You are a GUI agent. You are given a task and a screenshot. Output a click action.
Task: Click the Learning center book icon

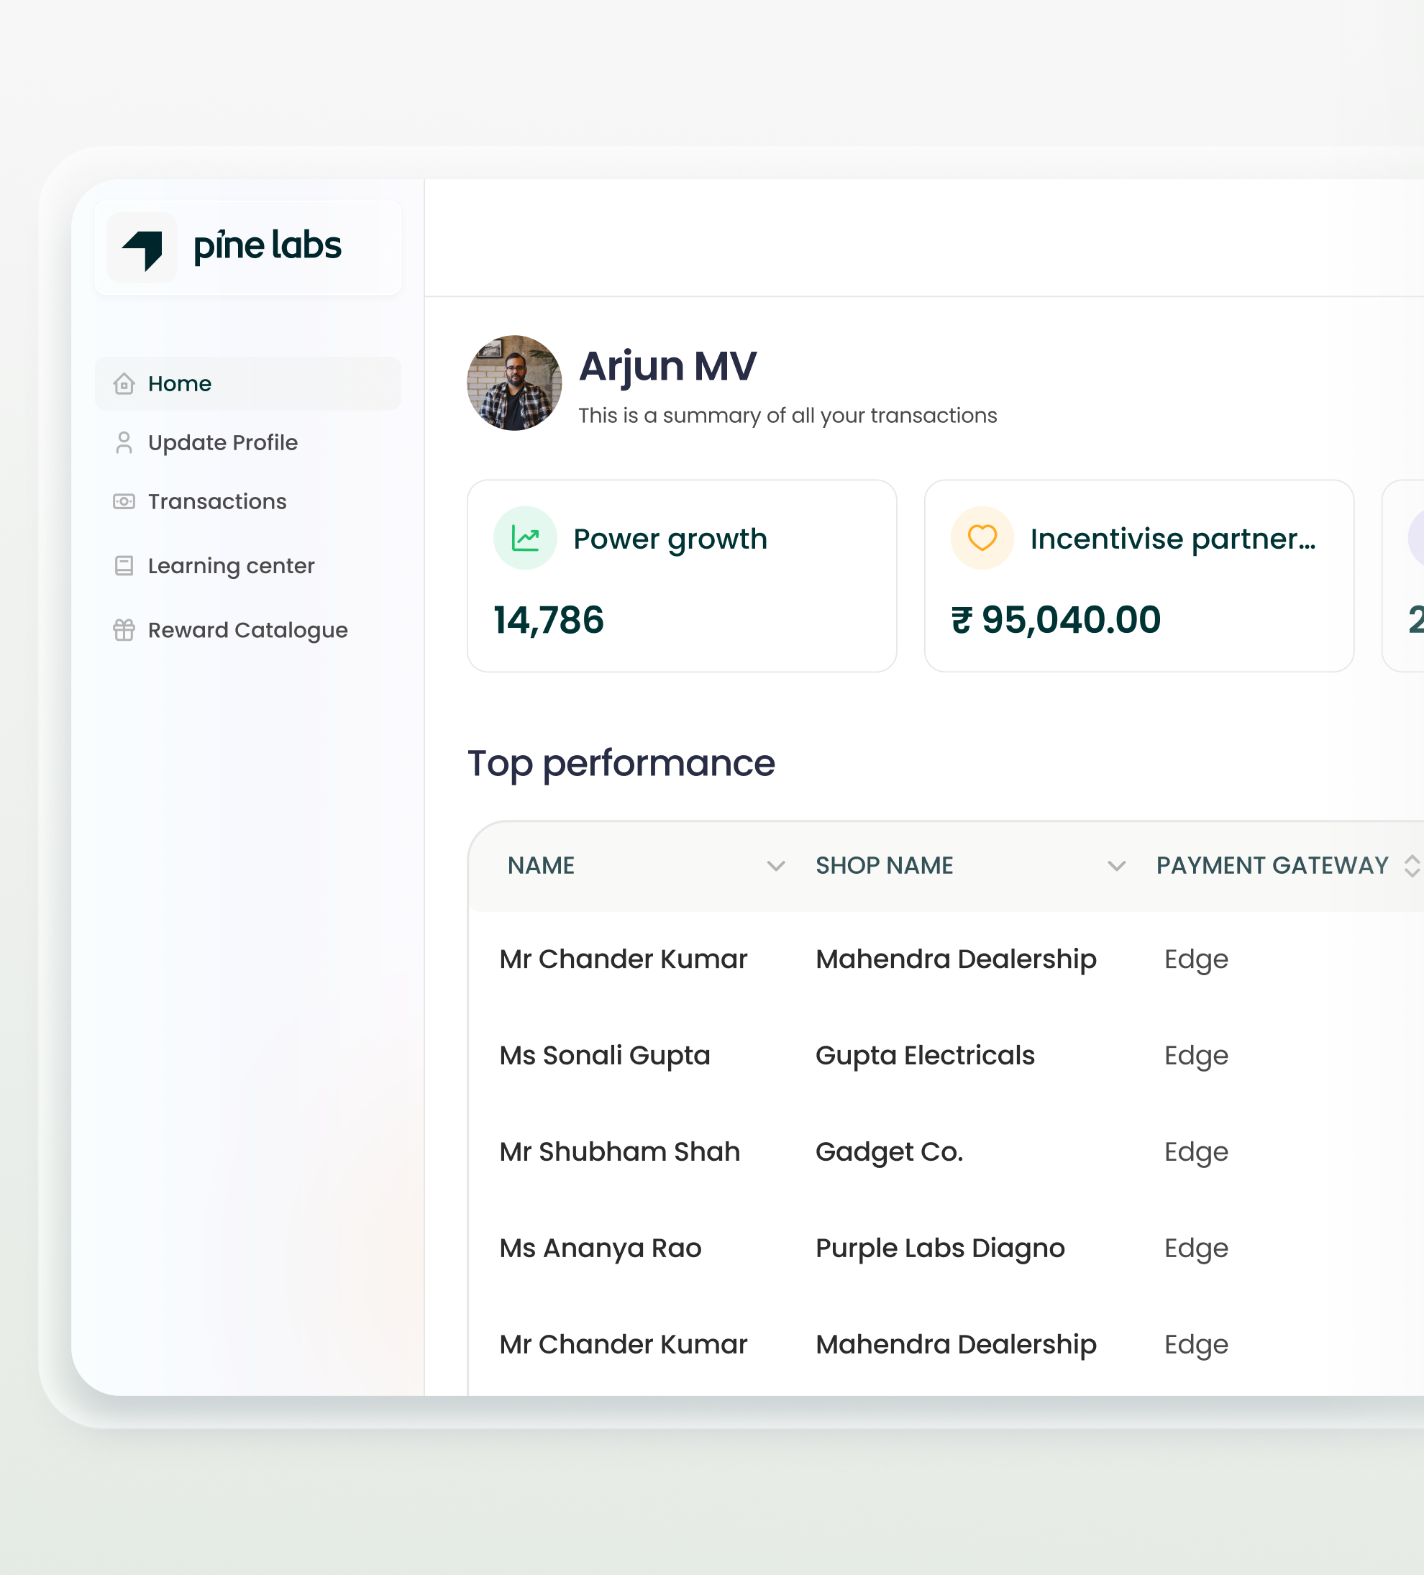pos(124,565)
